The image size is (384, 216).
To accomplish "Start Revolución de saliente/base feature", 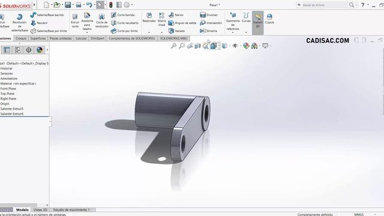I will (x=20, y=23).
